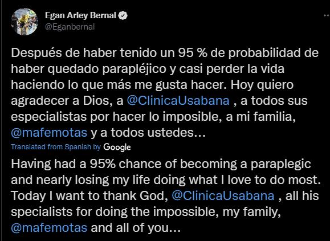Select the original Spanish tweet paragraph

[165, 93]
